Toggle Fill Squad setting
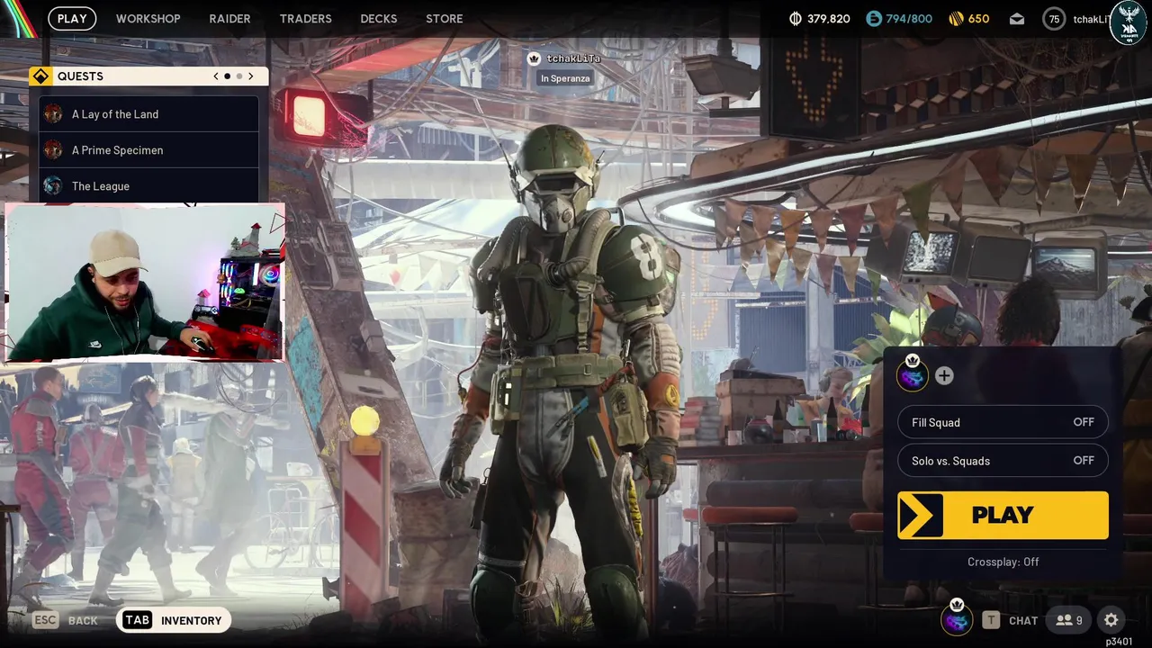 tap(1003, 422)
